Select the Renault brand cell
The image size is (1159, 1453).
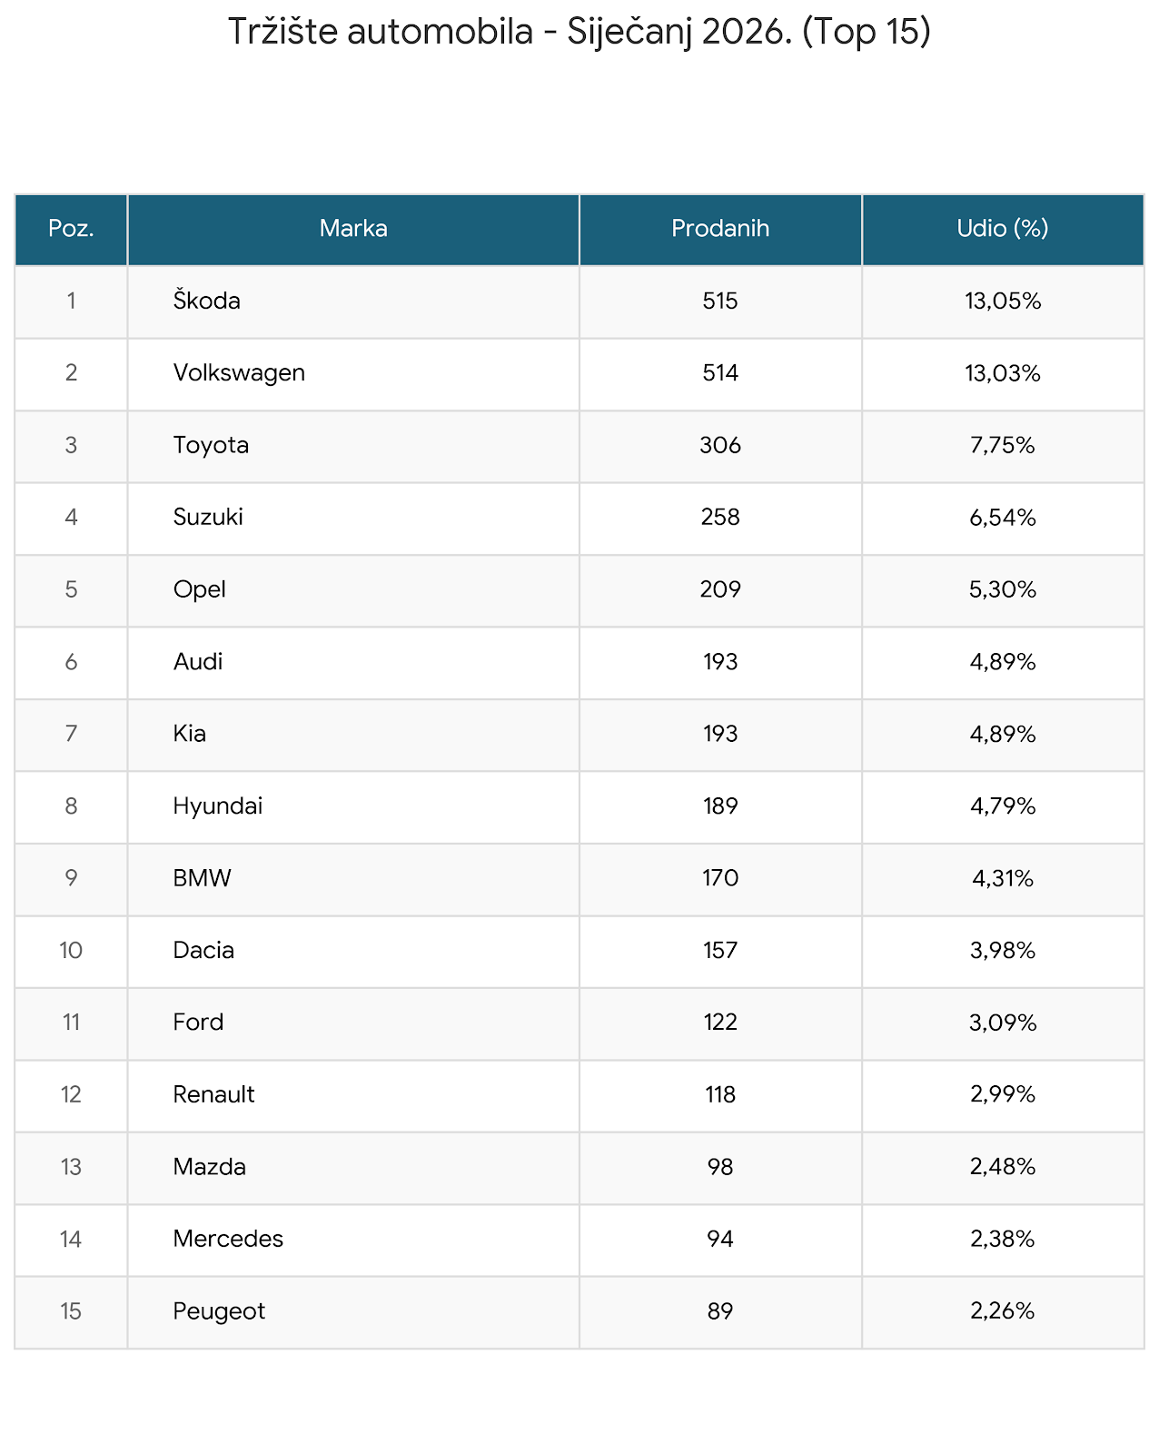coord(213,1094)
